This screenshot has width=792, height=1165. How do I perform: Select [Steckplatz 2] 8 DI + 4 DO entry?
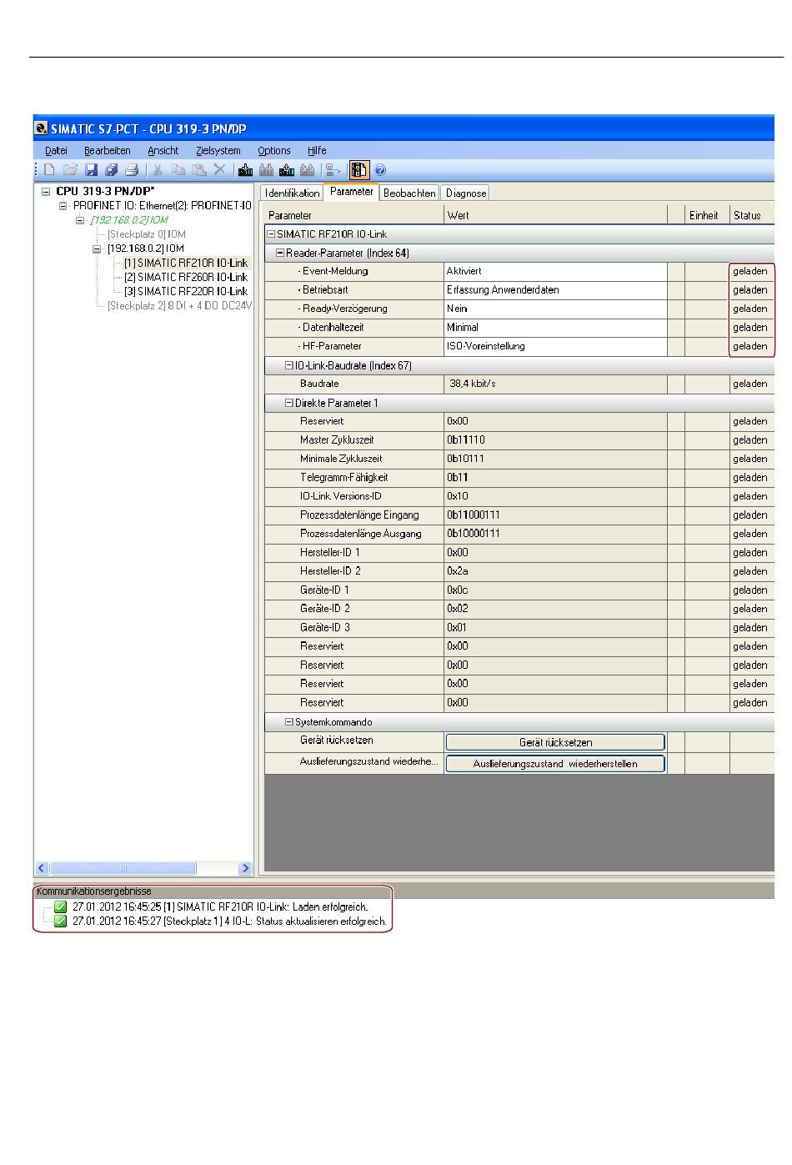click(x=179, y=306)
